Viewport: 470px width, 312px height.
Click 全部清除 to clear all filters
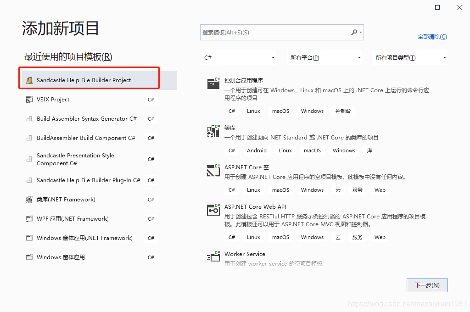click(432, 37)
